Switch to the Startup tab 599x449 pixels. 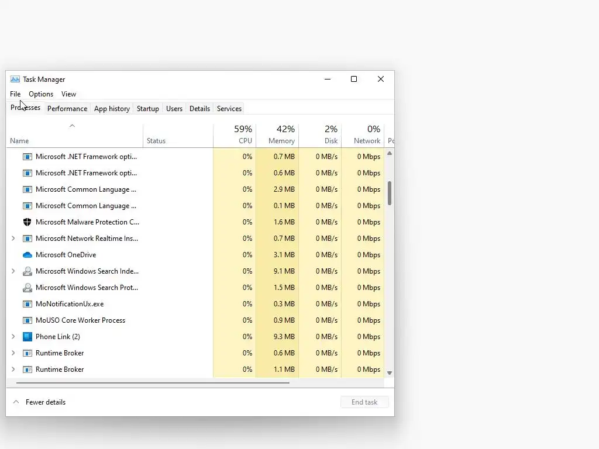pyautogui.click(x=148, y=108)
